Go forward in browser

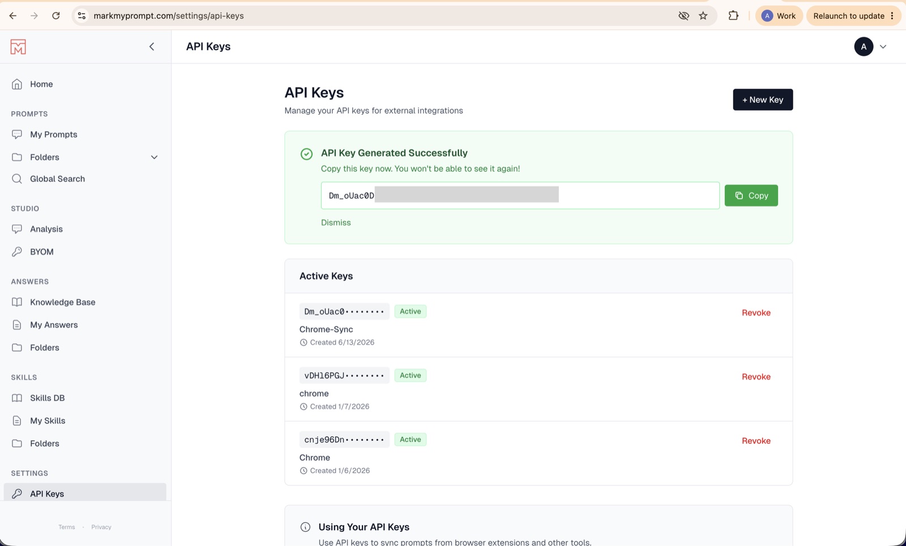pyautogui.click(x=34, y=16)
